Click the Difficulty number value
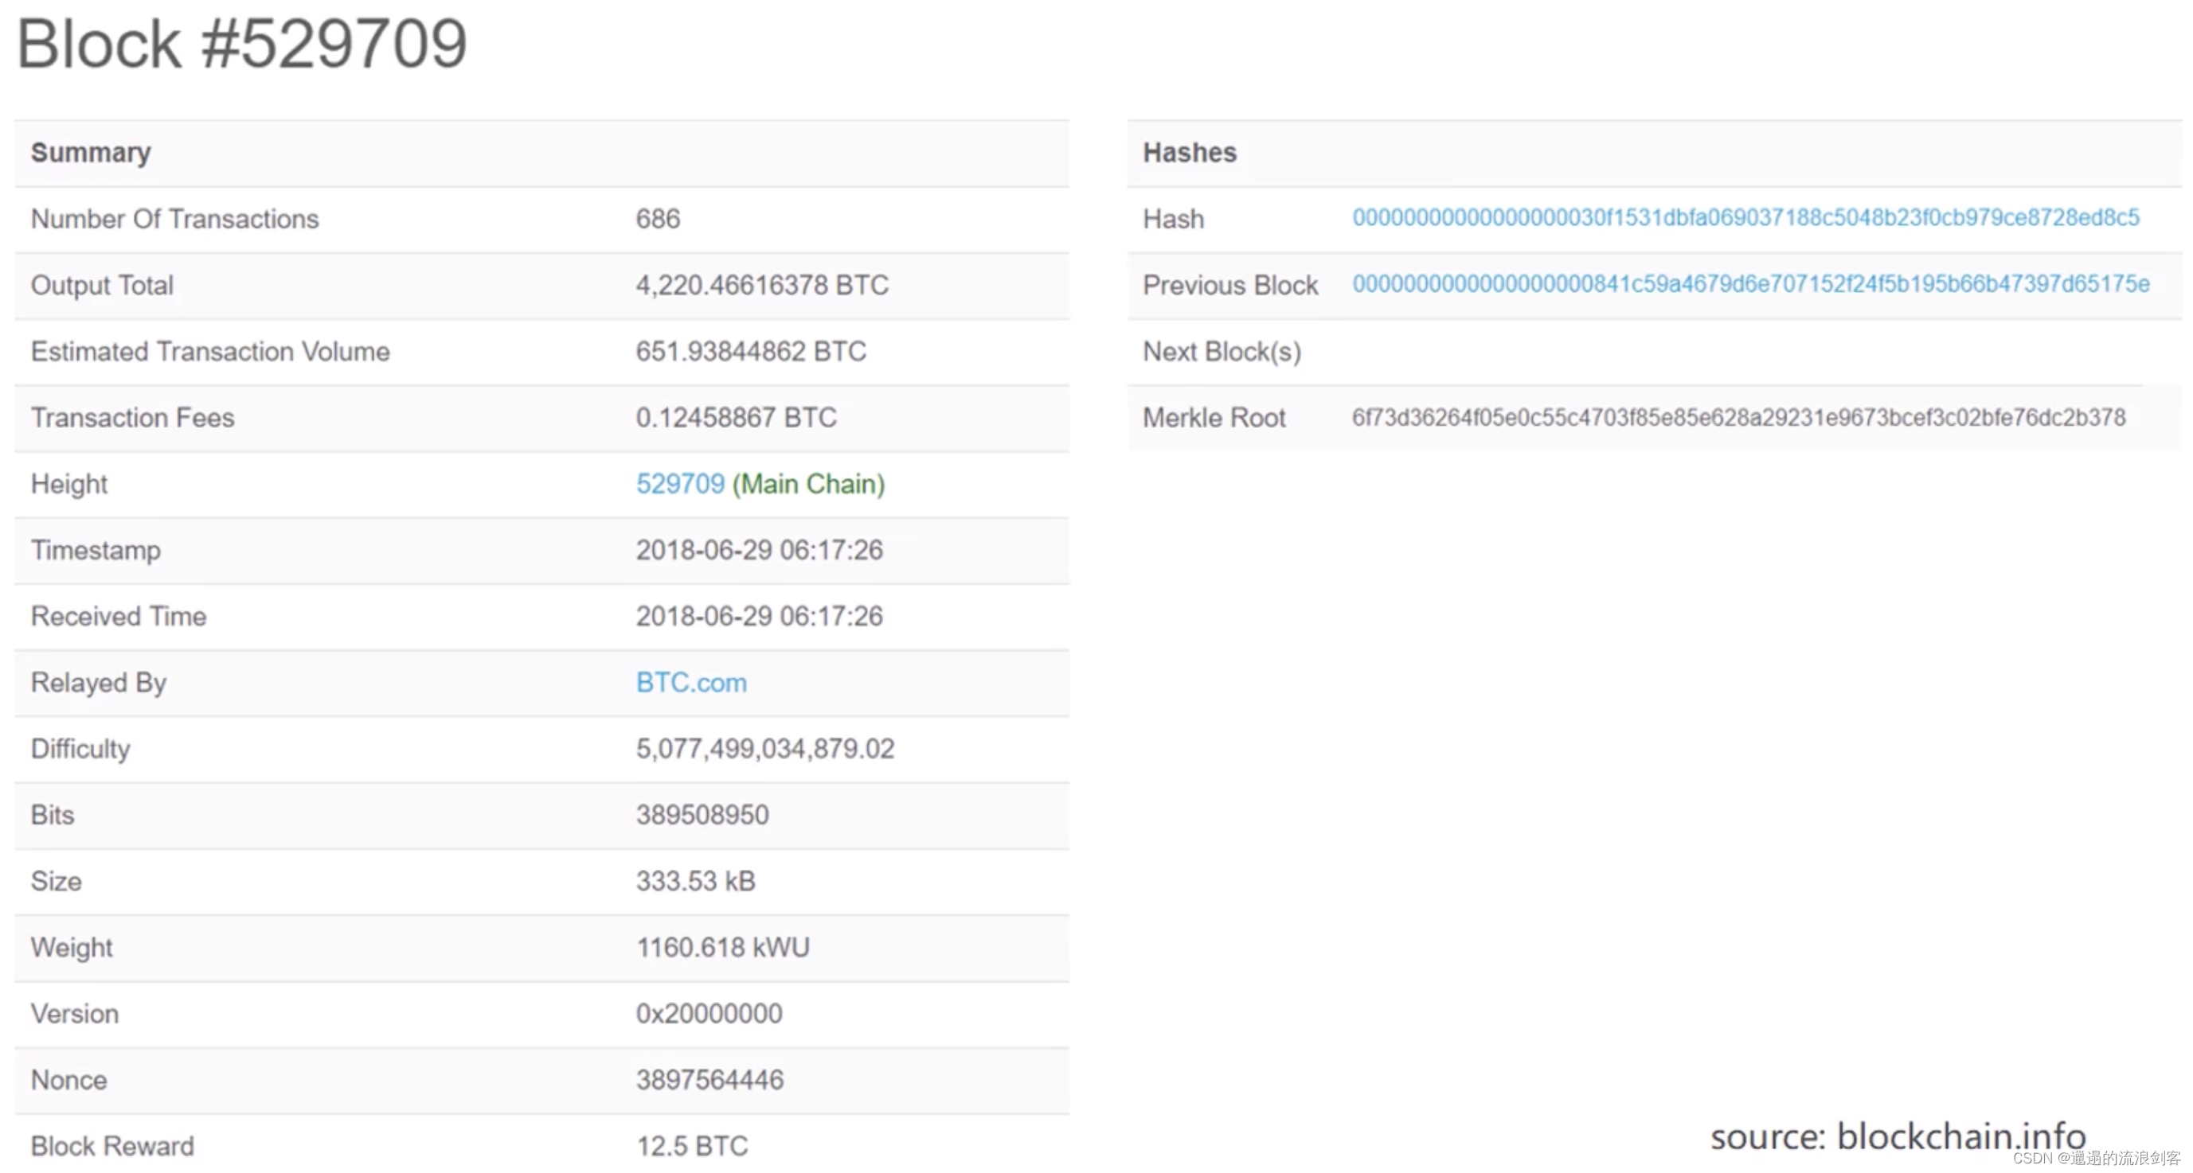 pyautogui.click(x=764, y=749)
